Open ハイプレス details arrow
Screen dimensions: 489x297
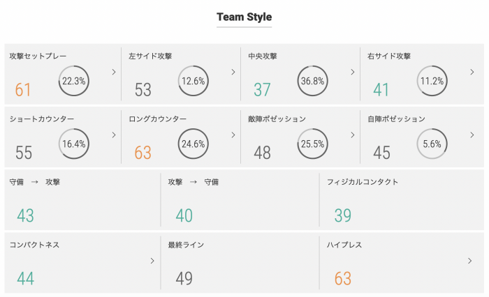[x=470, y=261]
